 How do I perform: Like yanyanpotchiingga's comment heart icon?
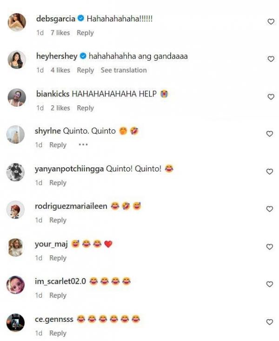269,171
